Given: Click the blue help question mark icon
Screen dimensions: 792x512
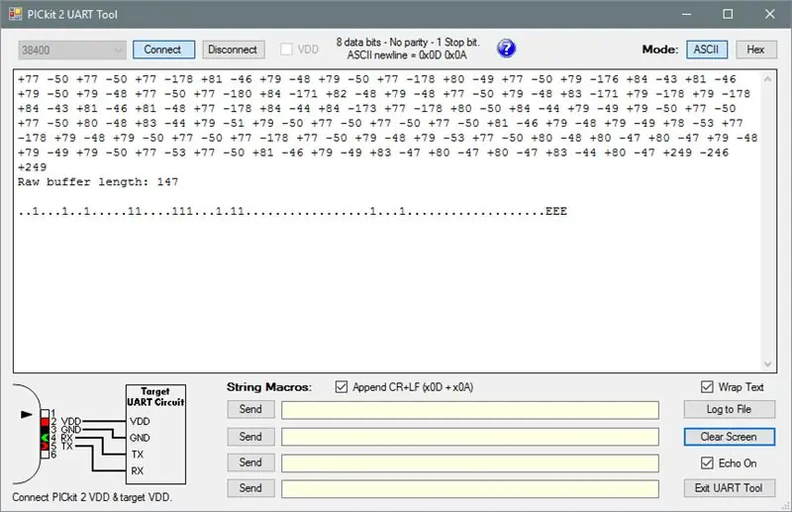Looking at the screenshot, I should coord(506,49).
